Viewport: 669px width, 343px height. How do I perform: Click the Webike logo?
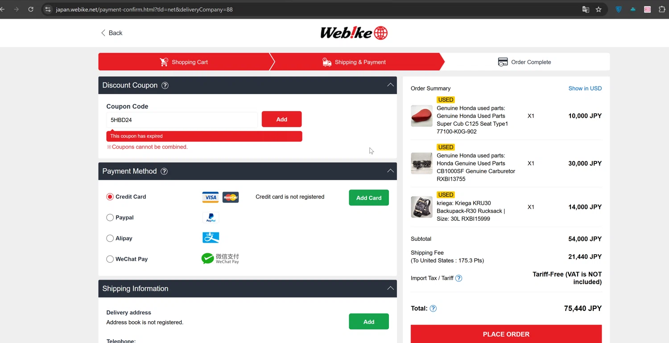pos(354,33)
